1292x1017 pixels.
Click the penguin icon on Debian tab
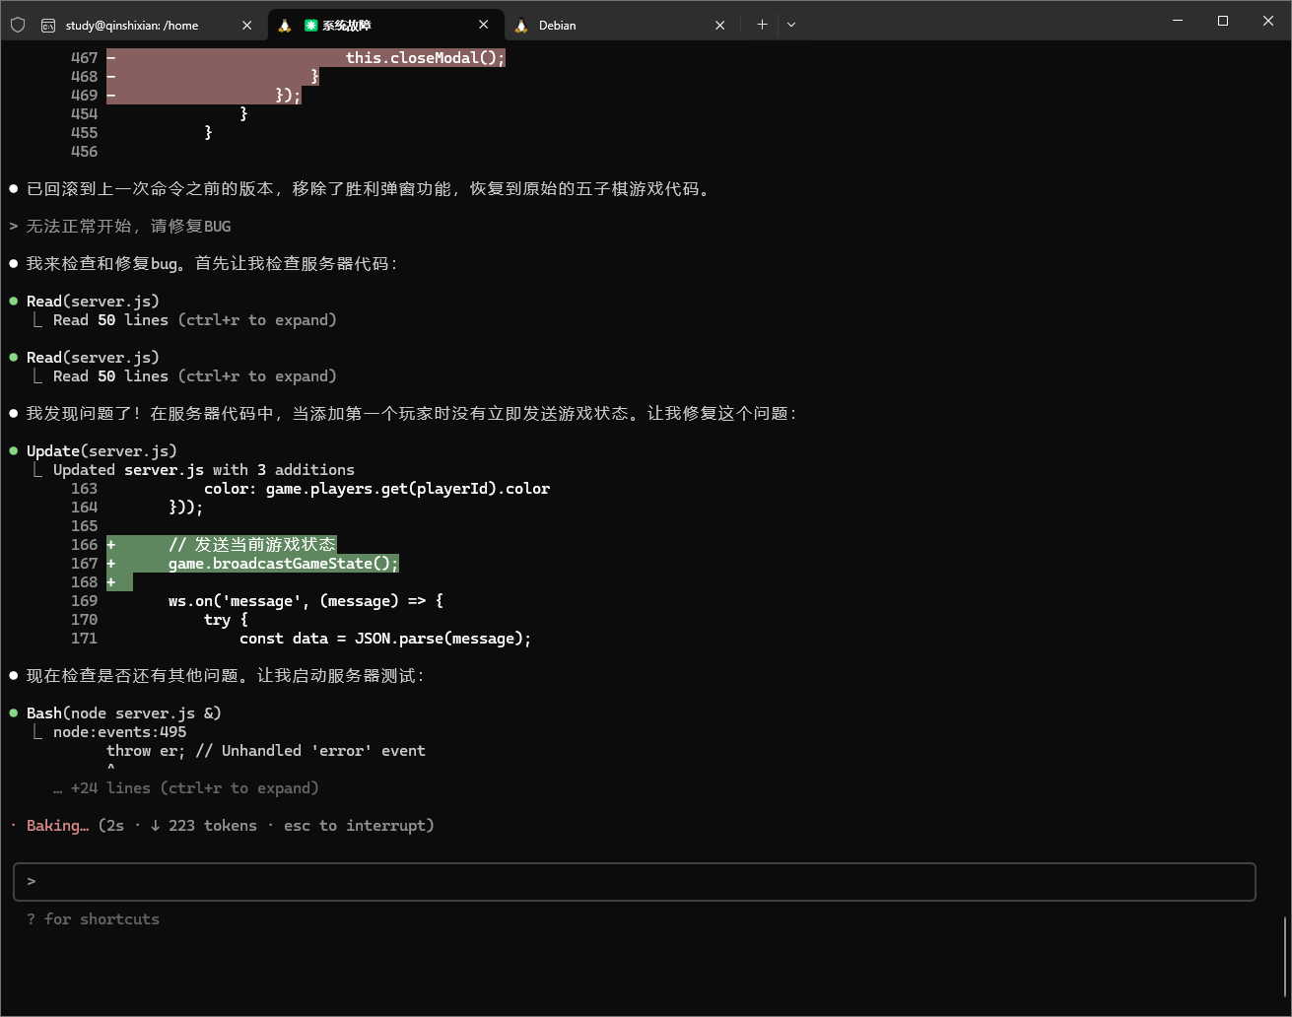tap(521, 26)
